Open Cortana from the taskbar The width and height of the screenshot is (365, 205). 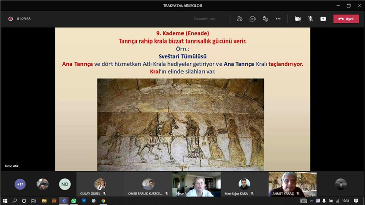pos(24,201)
